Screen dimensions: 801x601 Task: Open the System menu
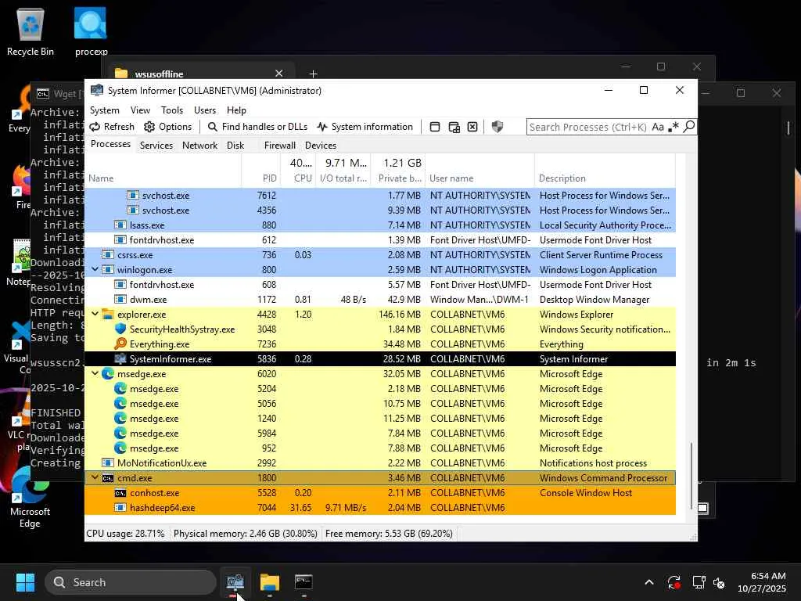(105, 110)
